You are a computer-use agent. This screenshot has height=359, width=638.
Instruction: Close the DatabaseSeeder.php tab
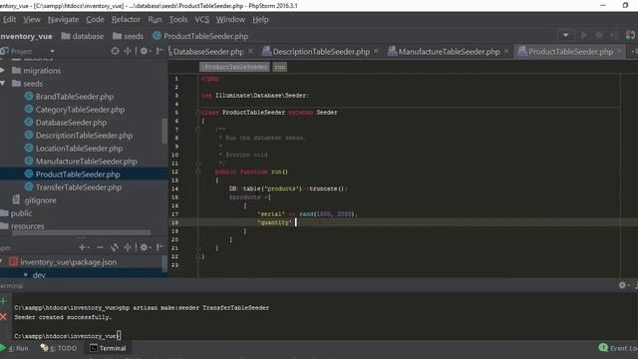250,51
